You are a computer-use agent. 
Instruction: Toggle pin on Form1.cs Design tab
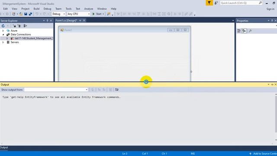[x=80, y=20]
